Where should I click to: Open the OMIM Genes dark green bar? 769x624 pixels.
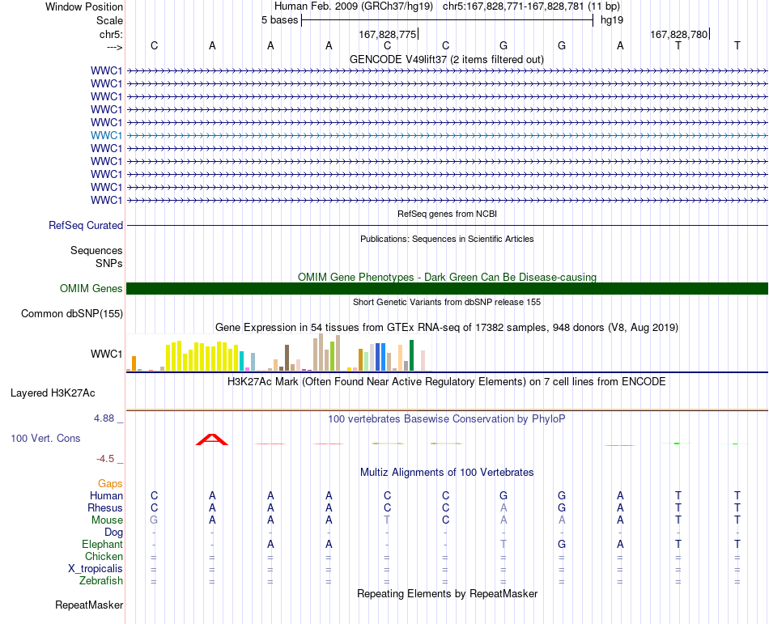tap(447, 288)
